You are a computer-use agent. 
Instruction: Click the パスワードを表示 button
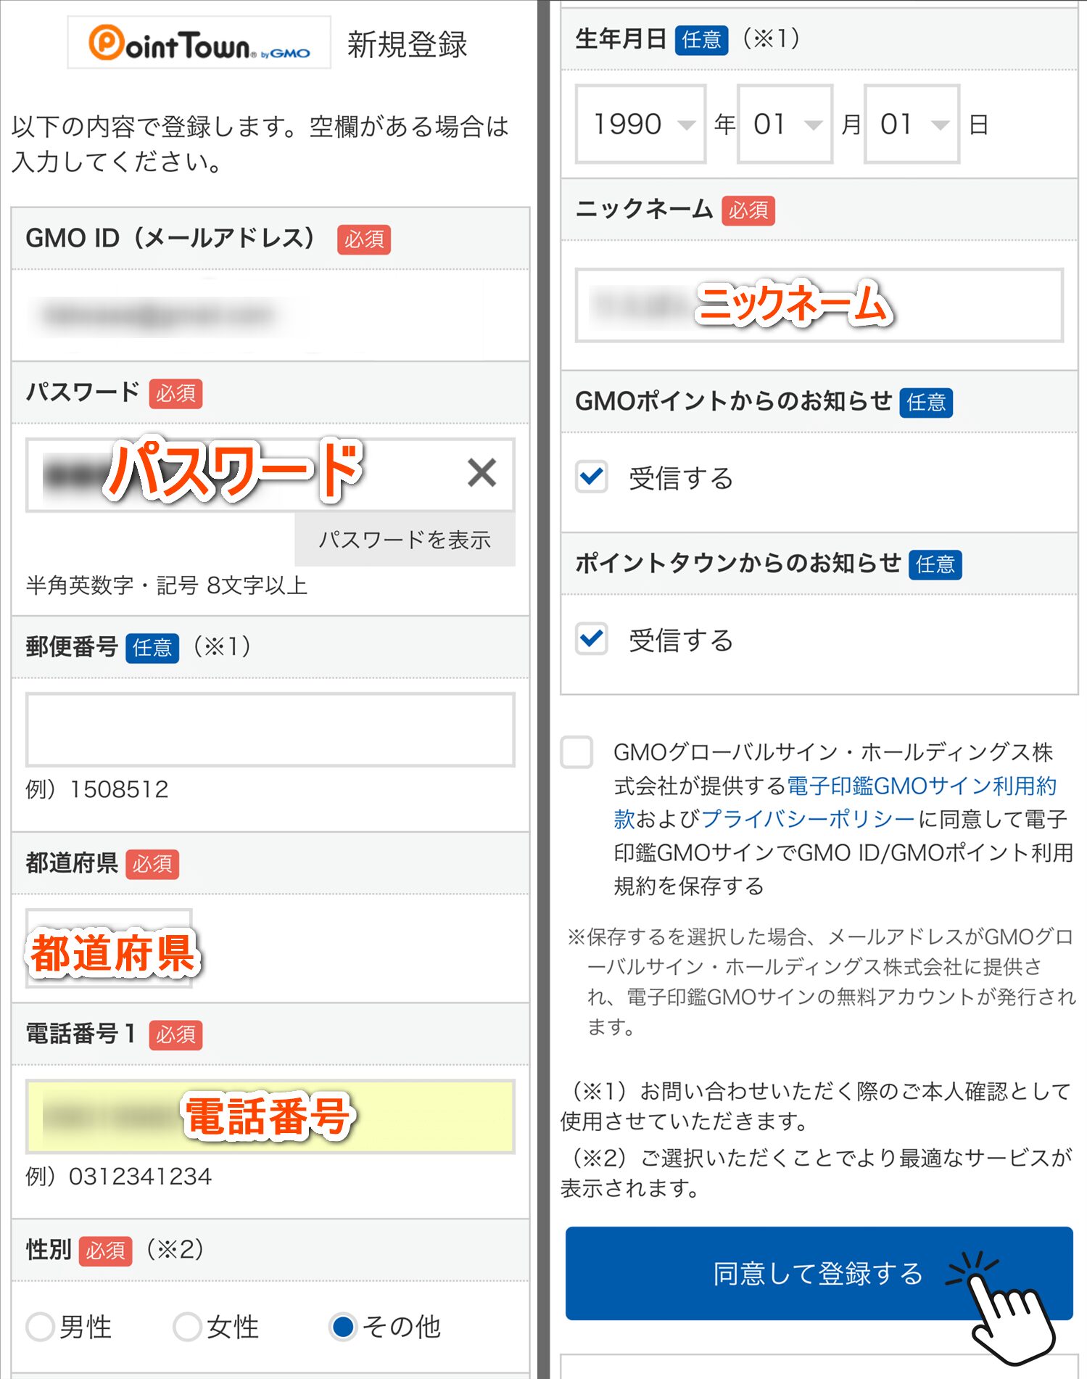(405, 540)
